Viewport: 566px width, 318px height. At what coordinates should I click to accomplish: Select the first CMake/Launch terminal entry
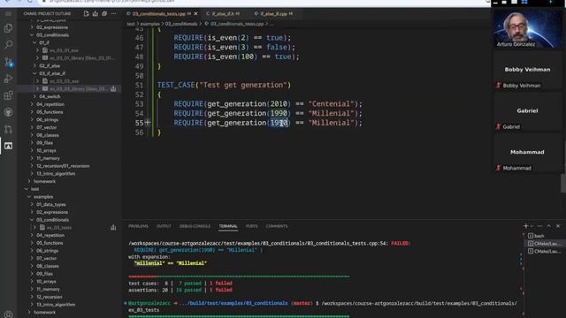point(544,244)
